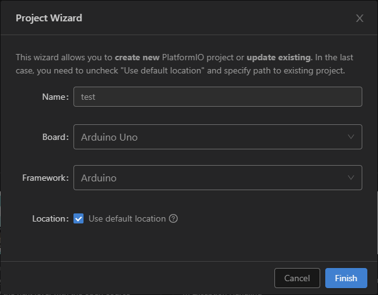Click the "Framework:" field label
Viewport: 378px width, 295px height.
(x=45, y=178)
